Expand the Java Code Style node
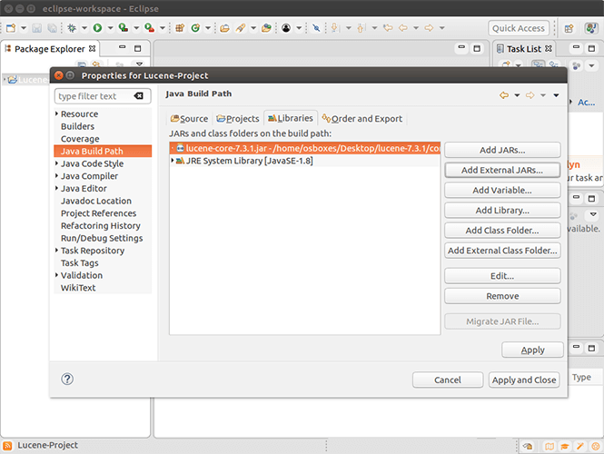Image resolution: width=604 pixels, height=454 pixels. point(57,164)
